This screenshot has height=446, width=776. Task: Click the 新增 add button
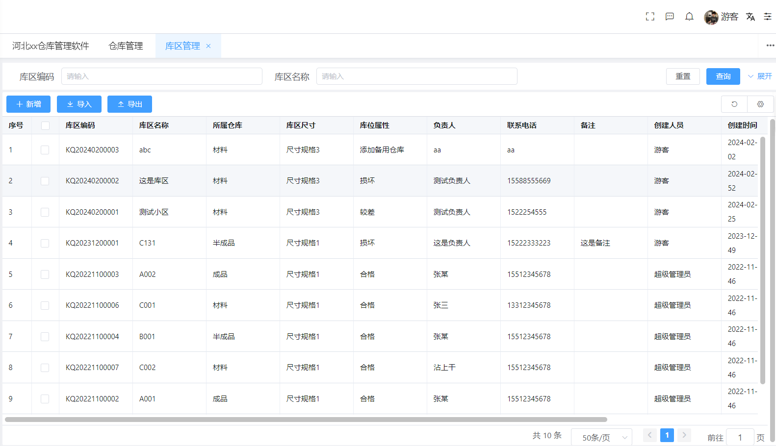tap(28, 104)
